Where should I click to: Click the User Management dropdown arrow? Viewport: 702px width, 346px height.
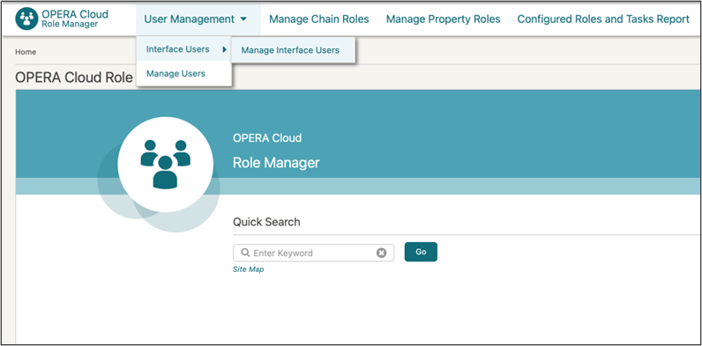(243, 19)
